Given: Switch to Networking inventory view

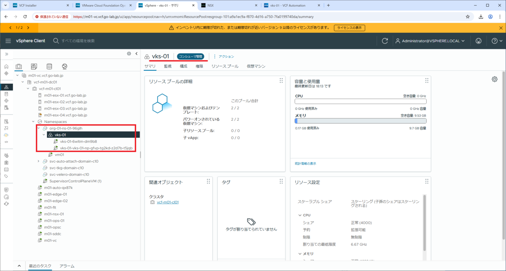Looking at the screenshot, I should tap(65, 67).
